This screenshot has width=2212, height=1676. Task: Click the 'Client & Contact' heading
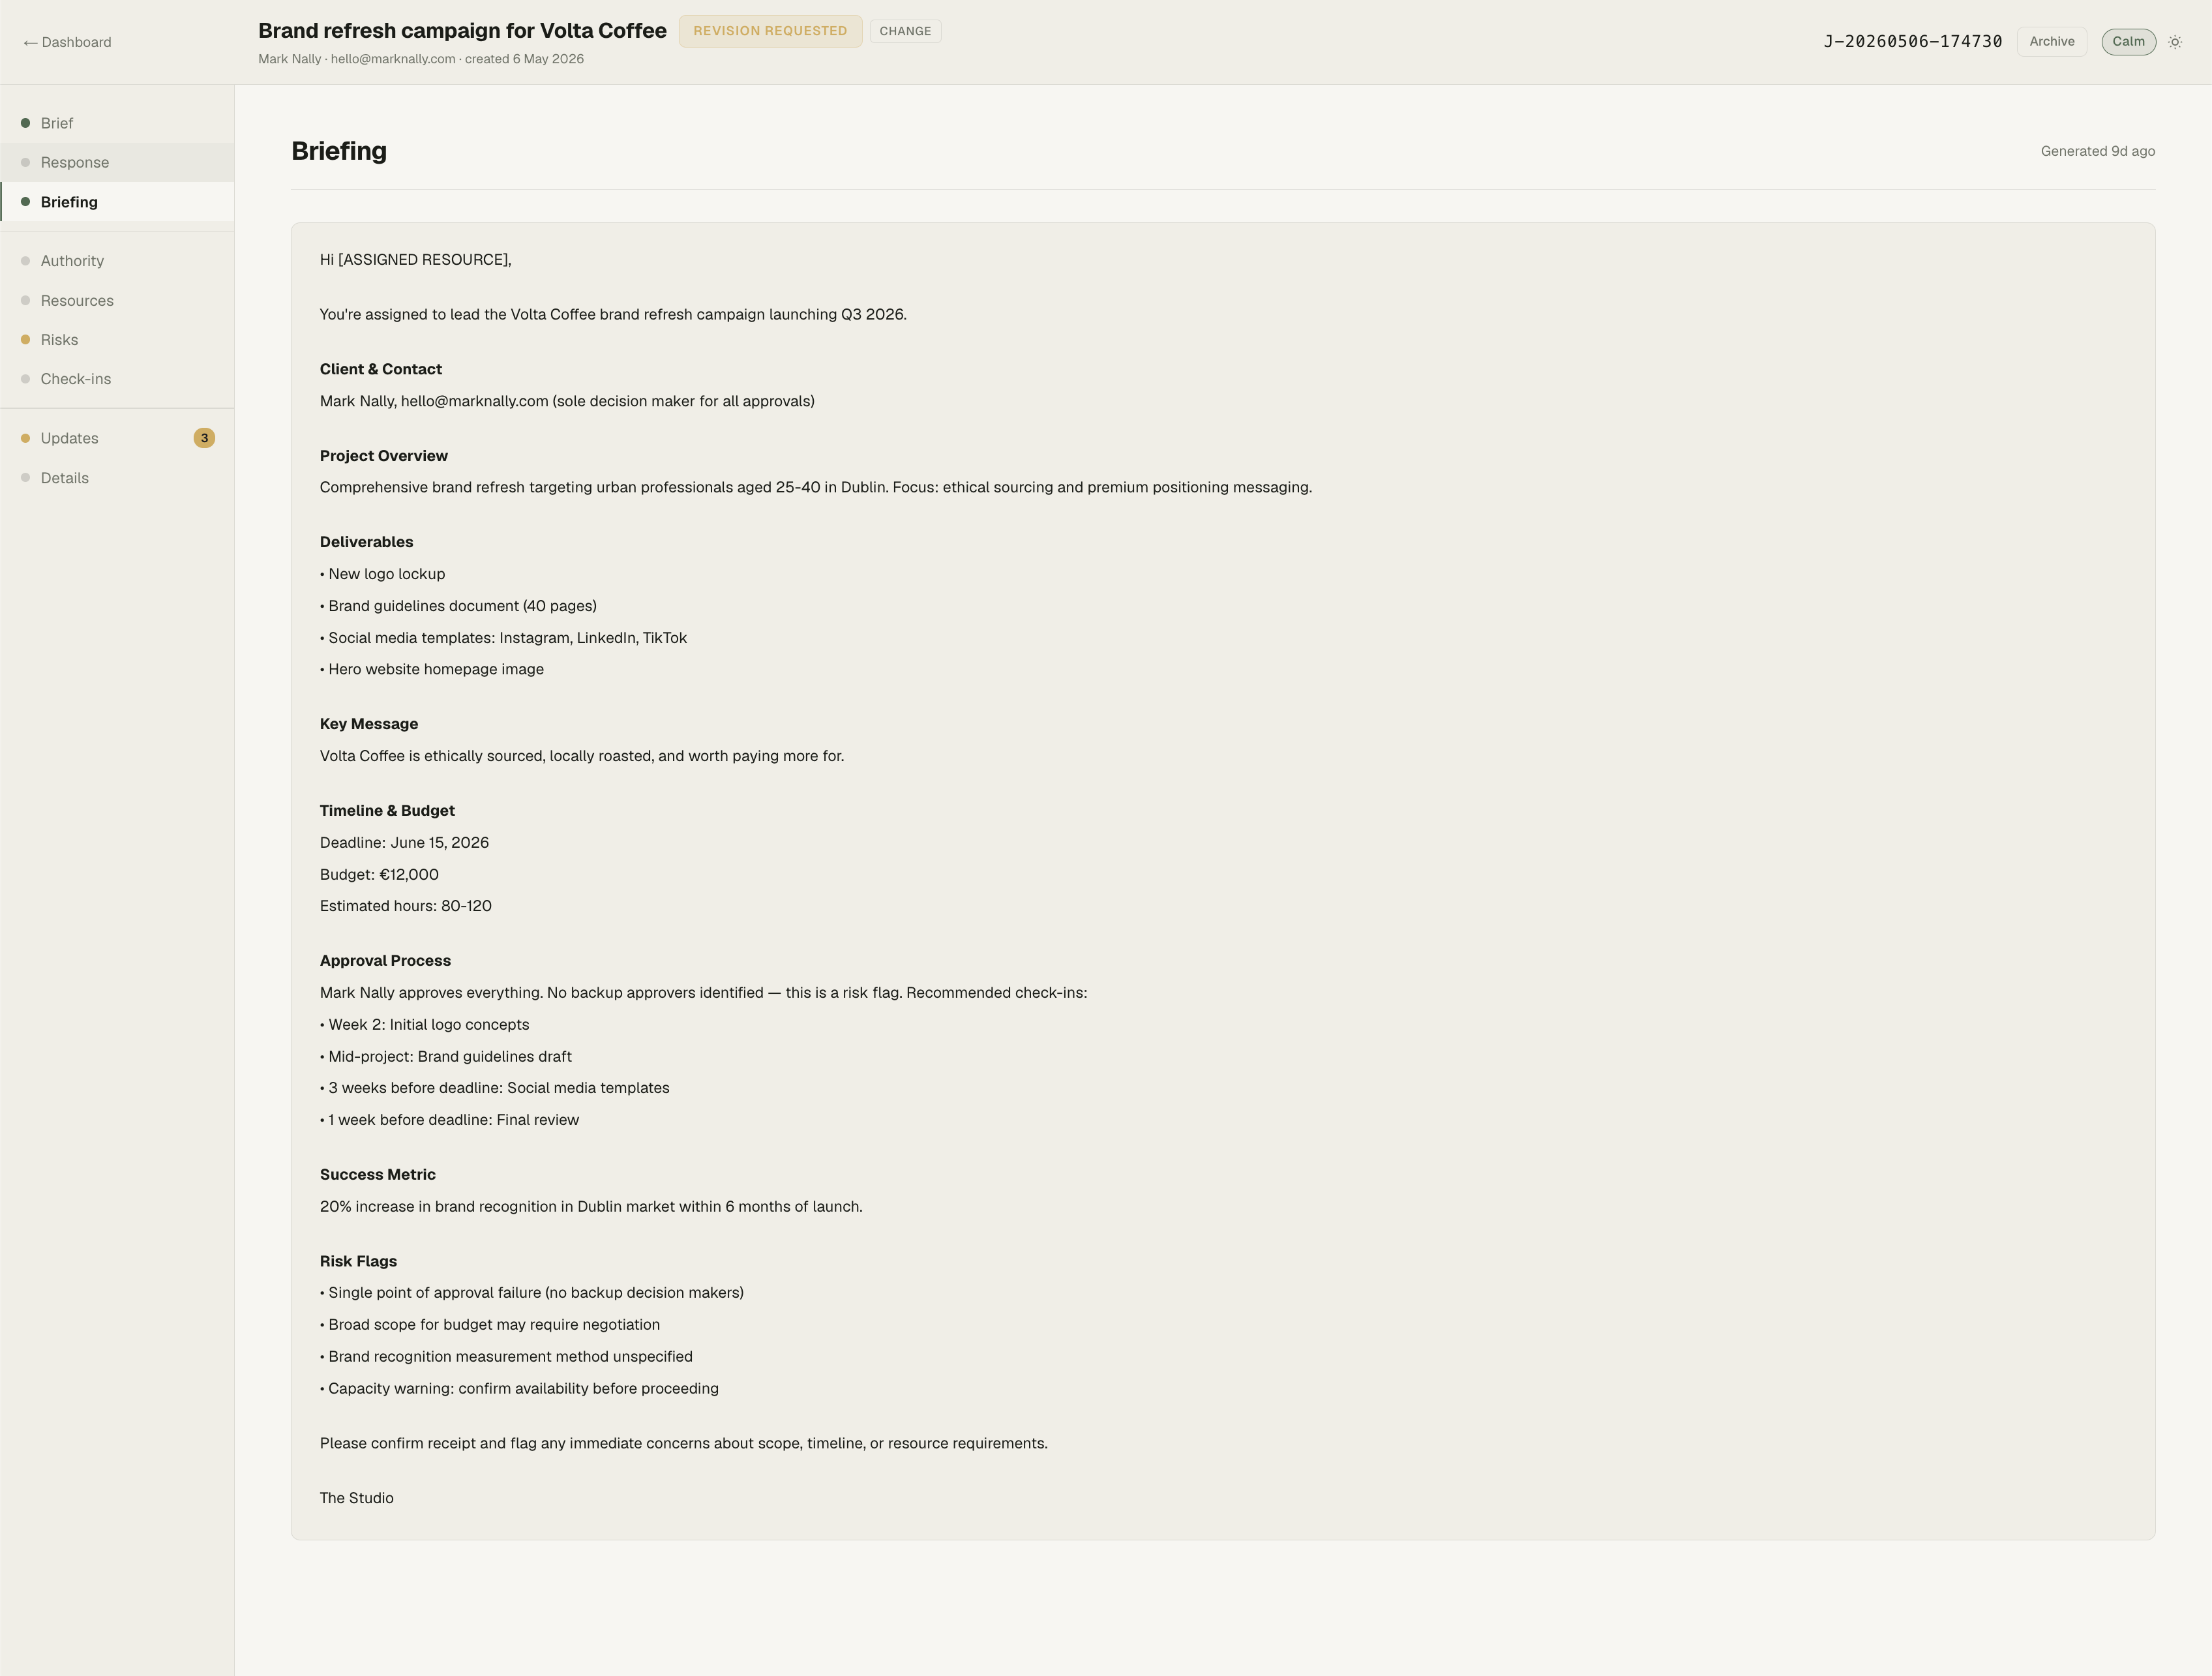[381, 369]
